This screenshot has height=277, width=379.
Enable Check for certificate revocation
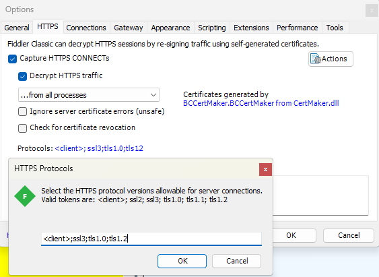point(22,128)
